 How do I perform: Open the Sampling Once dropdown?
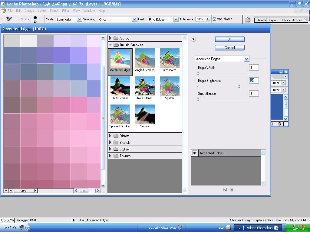pos(134,19)
